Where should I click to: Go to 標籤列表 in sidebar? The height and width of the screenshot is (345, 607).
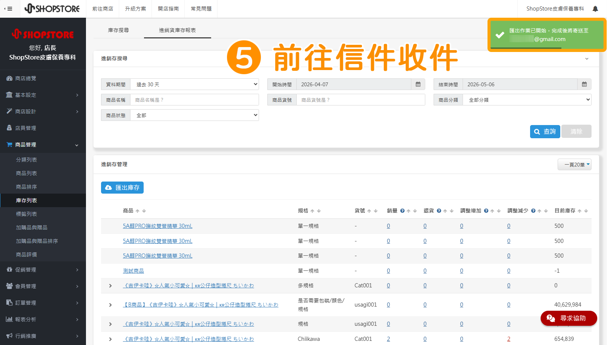coord(26,214)
